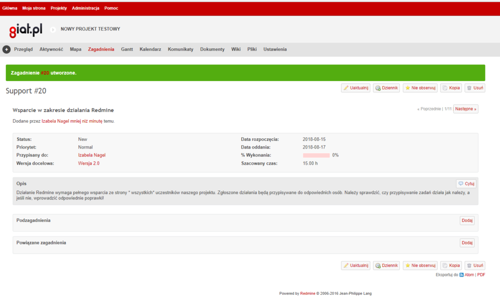
Task: Click the Cytuj quote button
Action: click(x=466, y=184)
